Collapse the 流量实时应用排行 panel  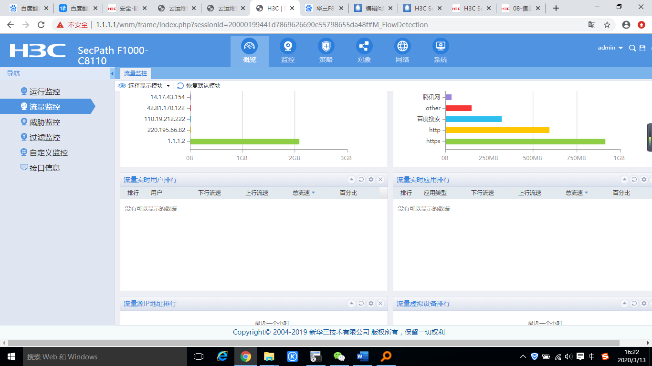(x=624, y=180)
